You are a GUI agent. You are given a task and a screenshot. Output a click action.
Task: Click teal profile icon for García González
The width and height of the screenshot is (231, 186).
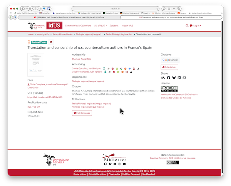tap(104, 68)
